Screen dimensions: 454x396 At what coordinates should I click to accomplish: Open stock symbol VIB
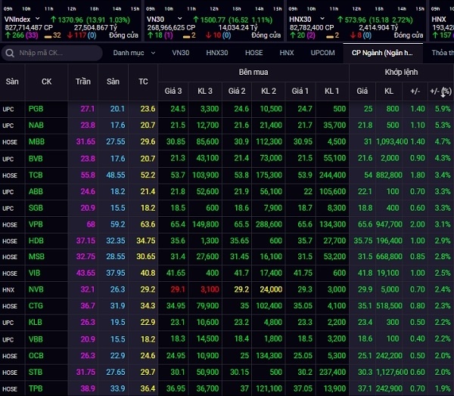click(x=34, y=273)
